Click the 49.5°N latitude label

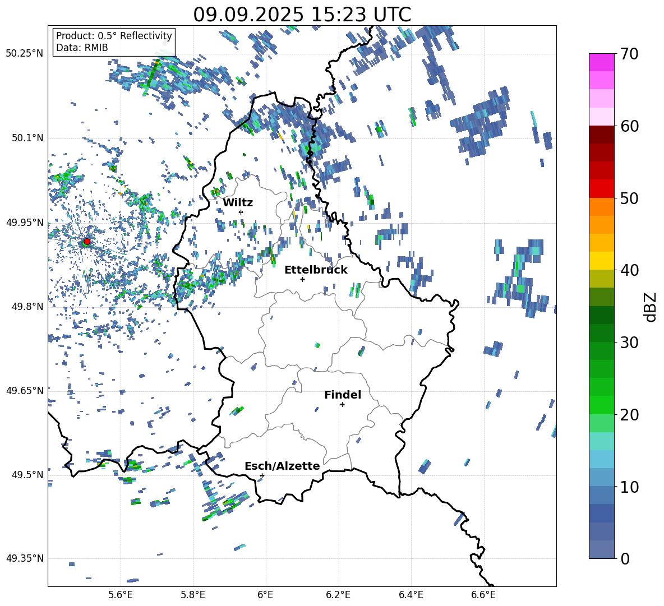[x=27, y=474]
